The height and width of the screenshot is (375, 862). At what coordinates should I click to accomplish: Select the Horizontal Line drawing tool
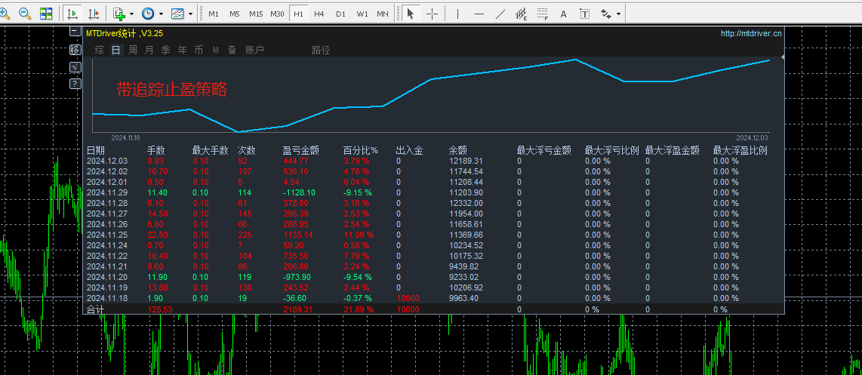[479, 14]
